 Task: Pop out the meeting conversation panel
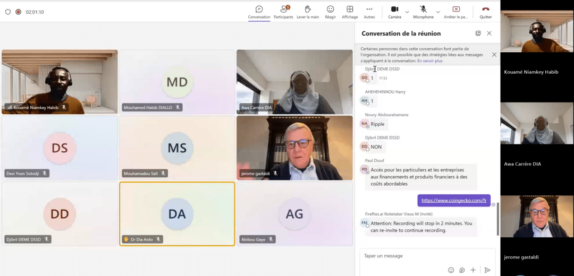click(478, 33)
